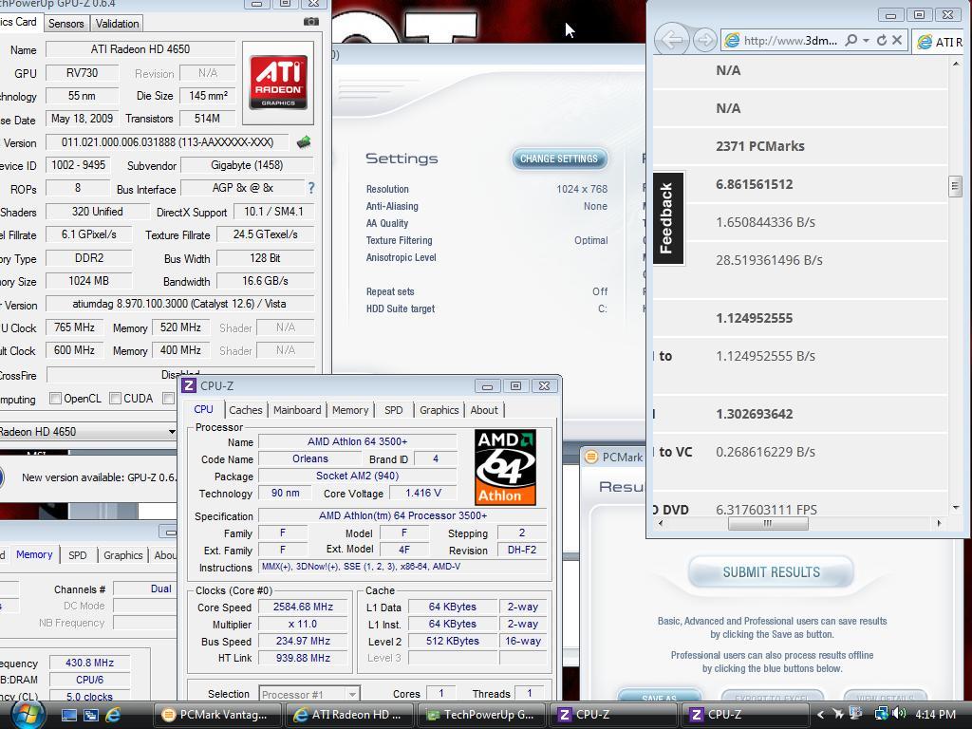Click the browser search magnifier icon
The width and height of the screenshot is (972, 729).
coord(851,40)
